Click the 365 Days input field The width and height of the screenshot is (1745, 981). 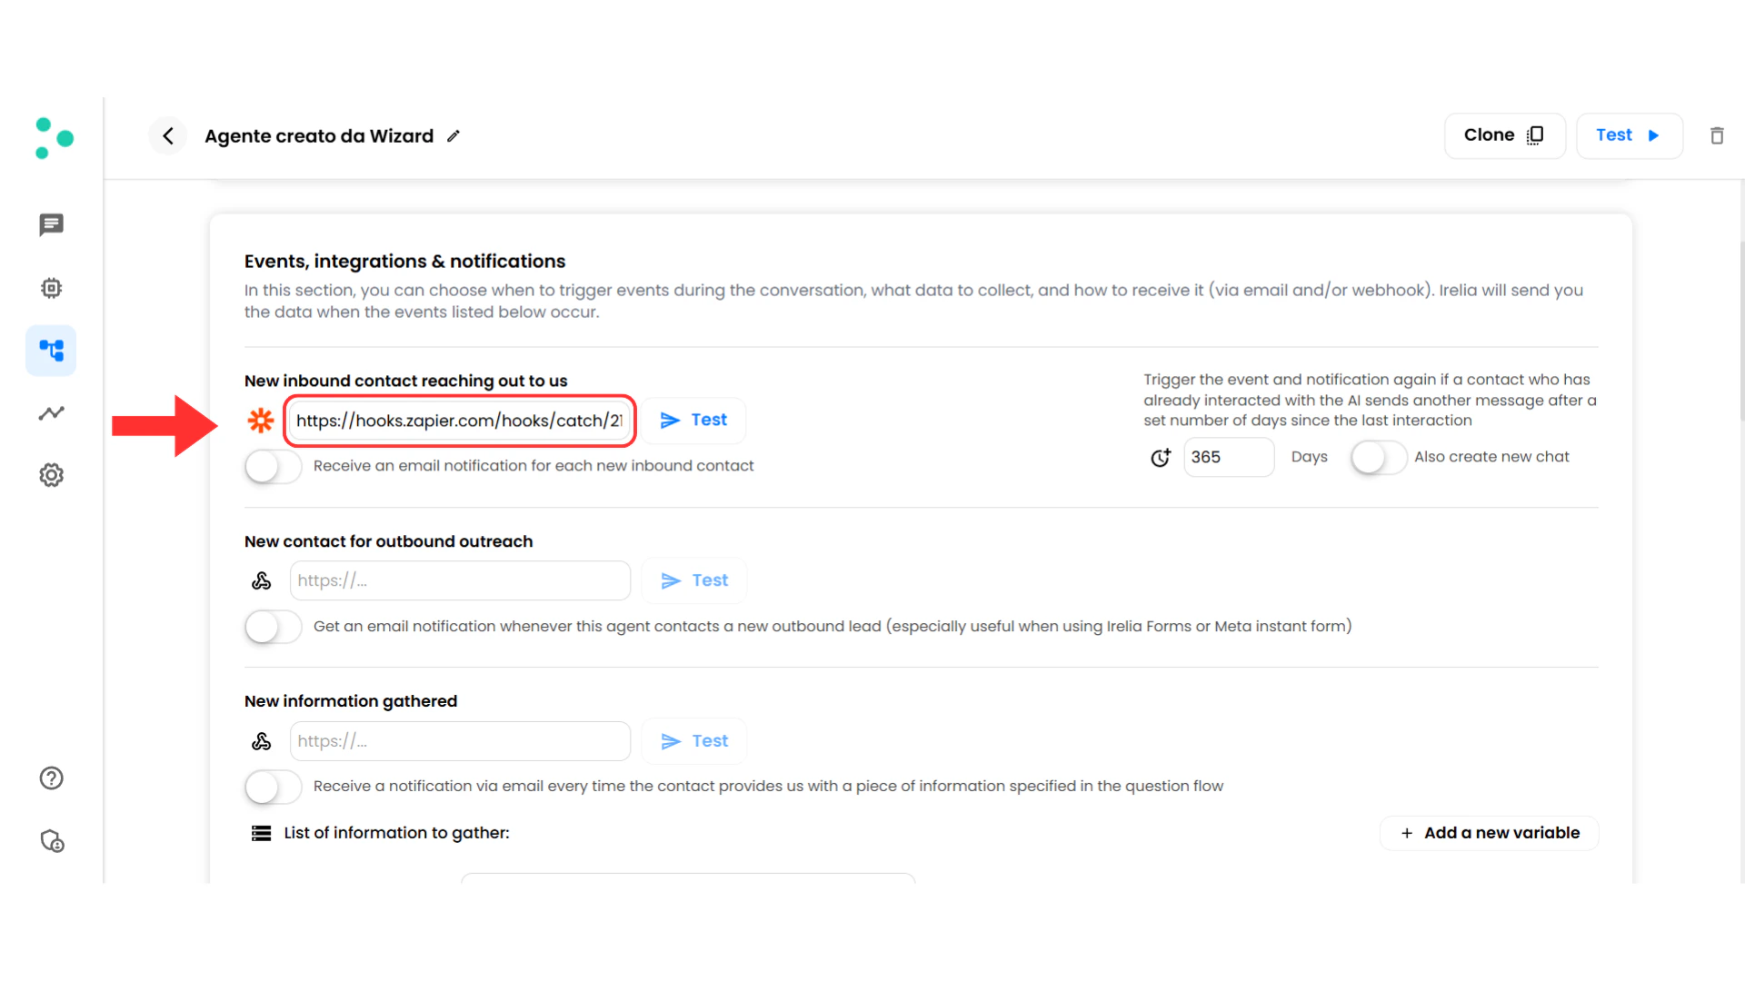1229,457
